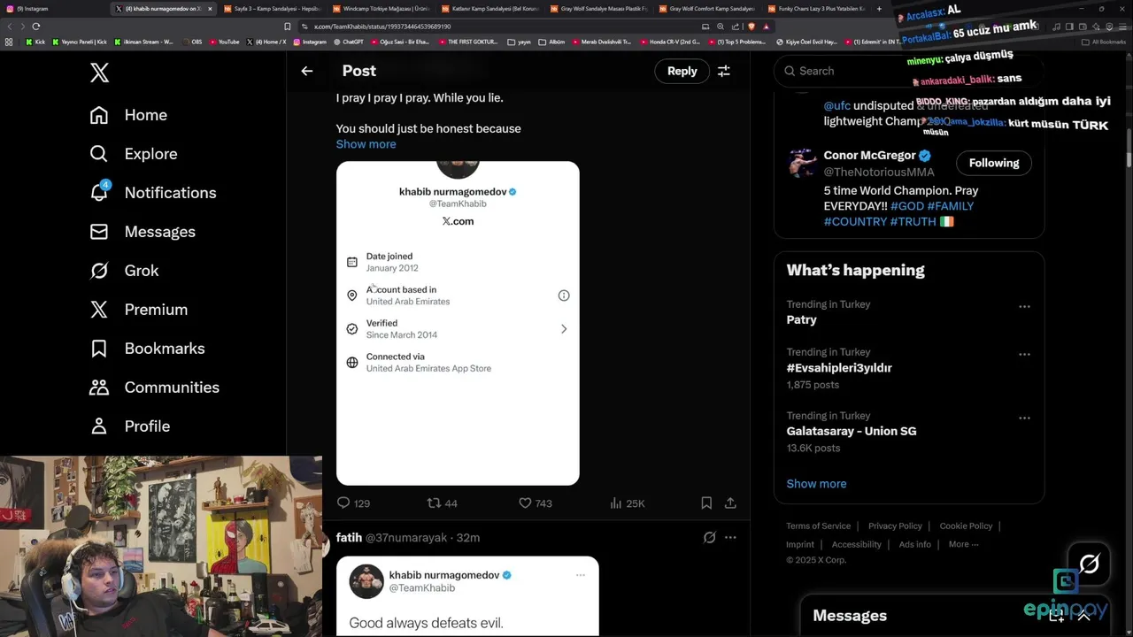Like the post with 743 likes
The height and width of the screenshot is (637, 1133).
(x=525, y=503)
